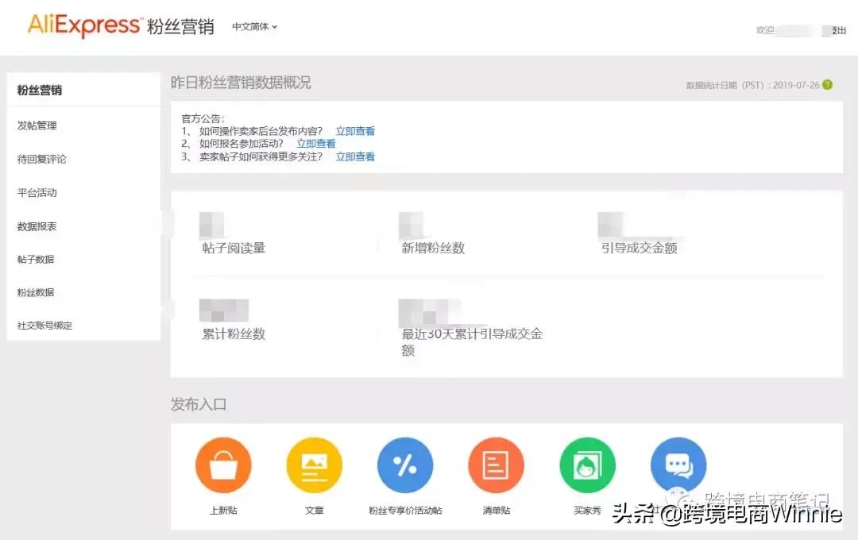Open the green help icon beside the date
Image resolution: width=858 pixels, height=540 pixels.
coord(827,84)
